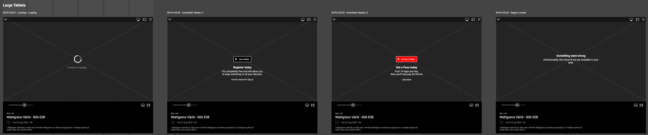Image resolution: width=648 pixels, height=135 pixels.
Task: Collapse the Landing / Loading player with chevron
Action: coord(5,19)
